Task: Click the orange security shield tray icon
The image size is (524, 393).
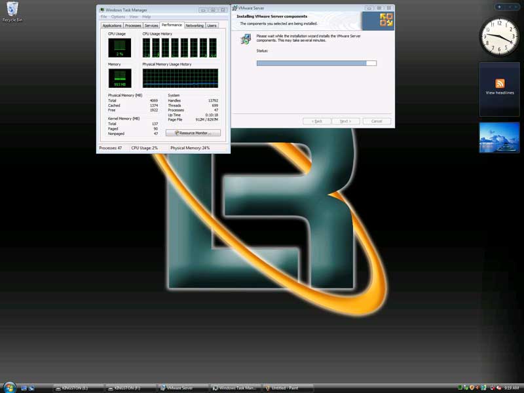Action: click(472, 388)
